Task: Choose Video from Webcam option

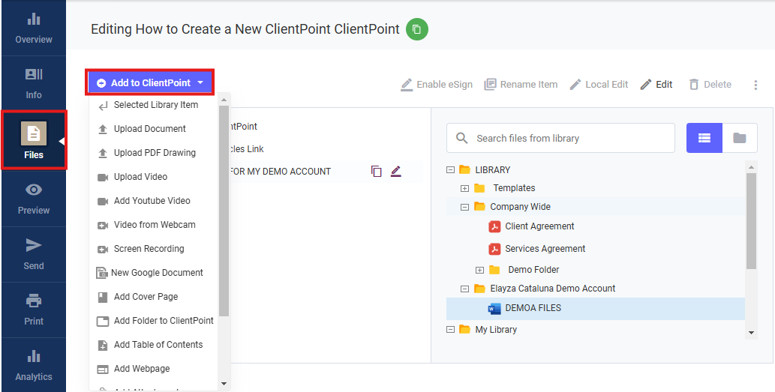Action: [154, 225]
